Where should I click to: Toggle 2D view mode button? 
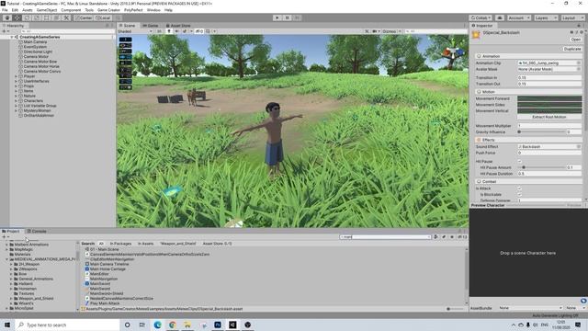pos(160,31)
